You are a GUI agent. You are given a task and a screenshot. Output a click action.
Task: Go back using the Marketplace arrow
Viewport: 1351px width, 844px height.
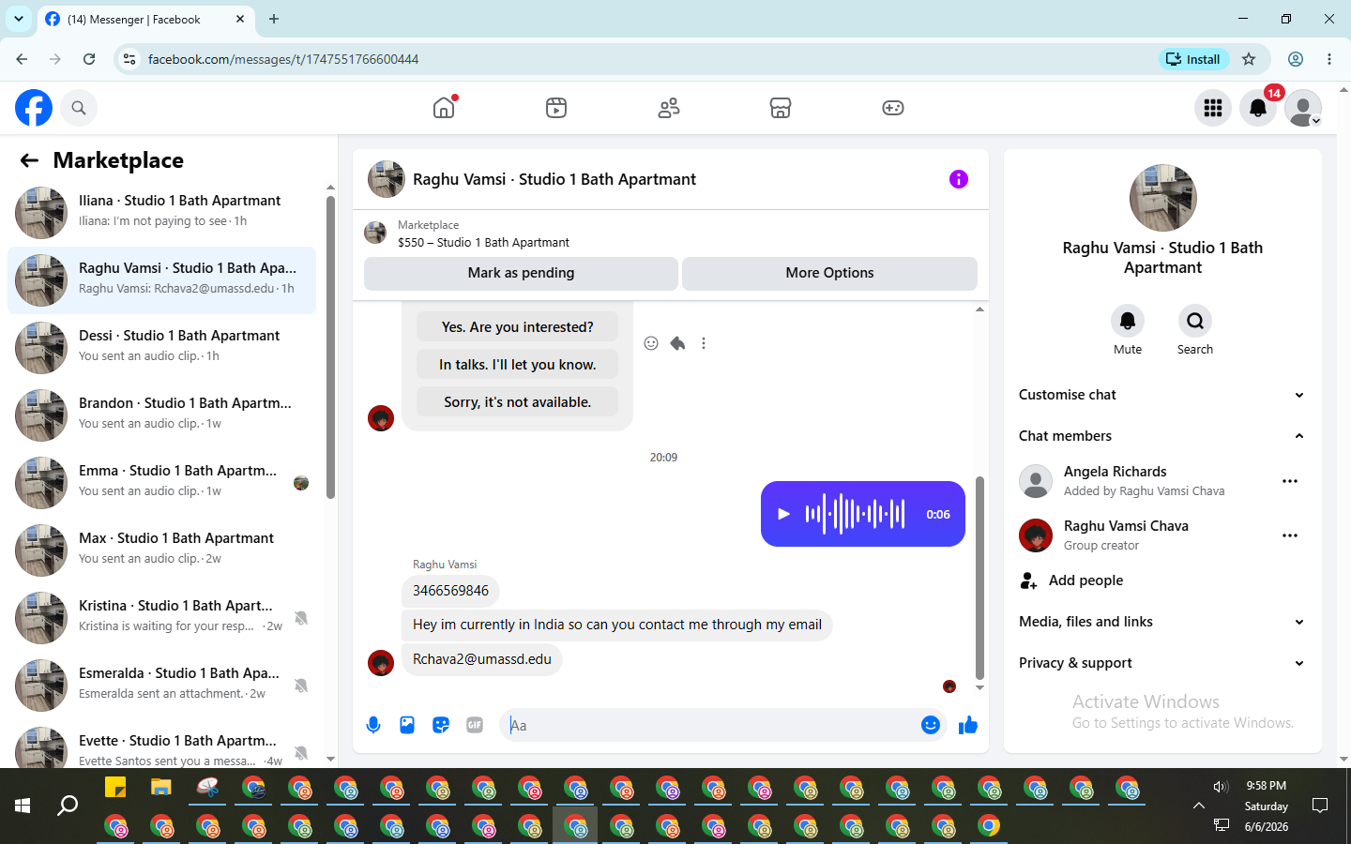[29, 160]
